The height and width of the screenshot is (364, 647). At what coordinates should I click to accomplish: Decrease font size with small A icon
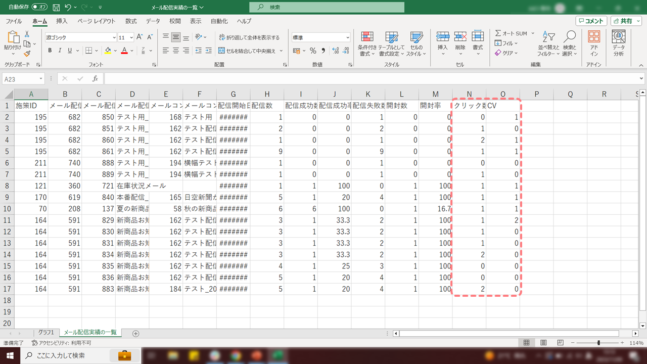click(150, 37)
